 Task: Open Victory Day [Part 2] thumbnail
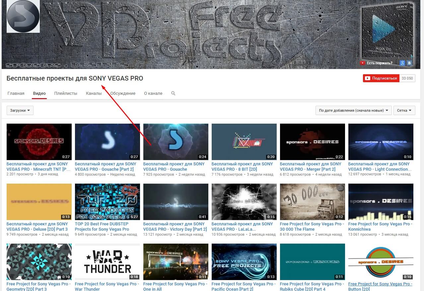176,202
